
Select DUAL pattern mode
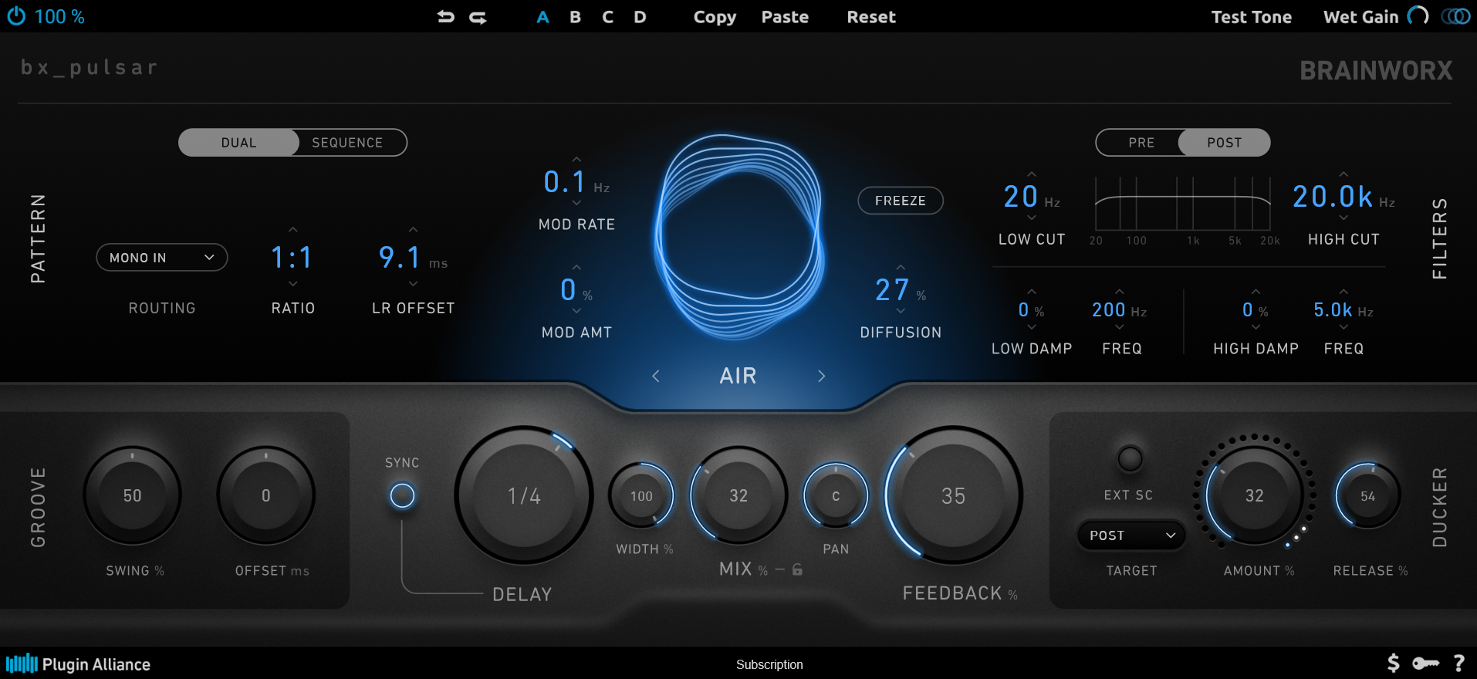coord(238,143)
